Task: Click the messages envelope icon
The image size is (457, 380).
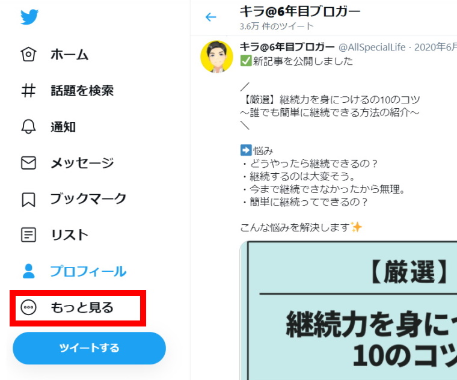Action: click(x=28, y=162)
